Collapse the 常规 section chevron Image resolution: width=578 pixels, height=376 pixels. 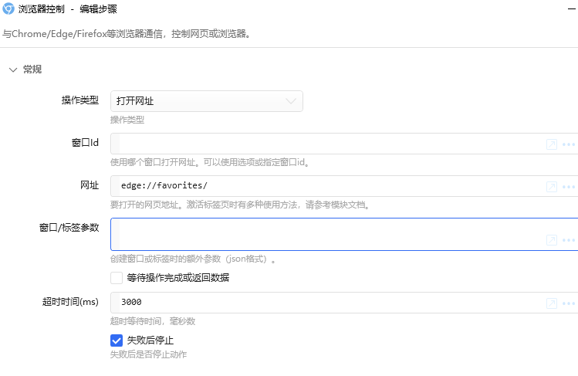coord(13,69)
